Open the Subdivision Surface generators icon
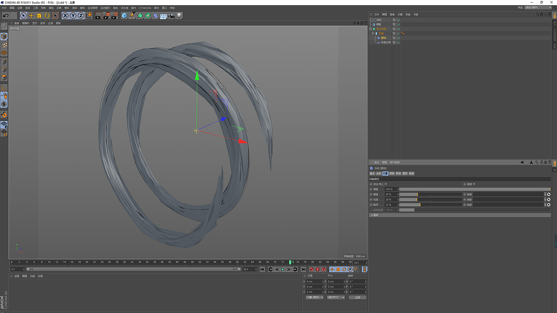 (140, 16)
